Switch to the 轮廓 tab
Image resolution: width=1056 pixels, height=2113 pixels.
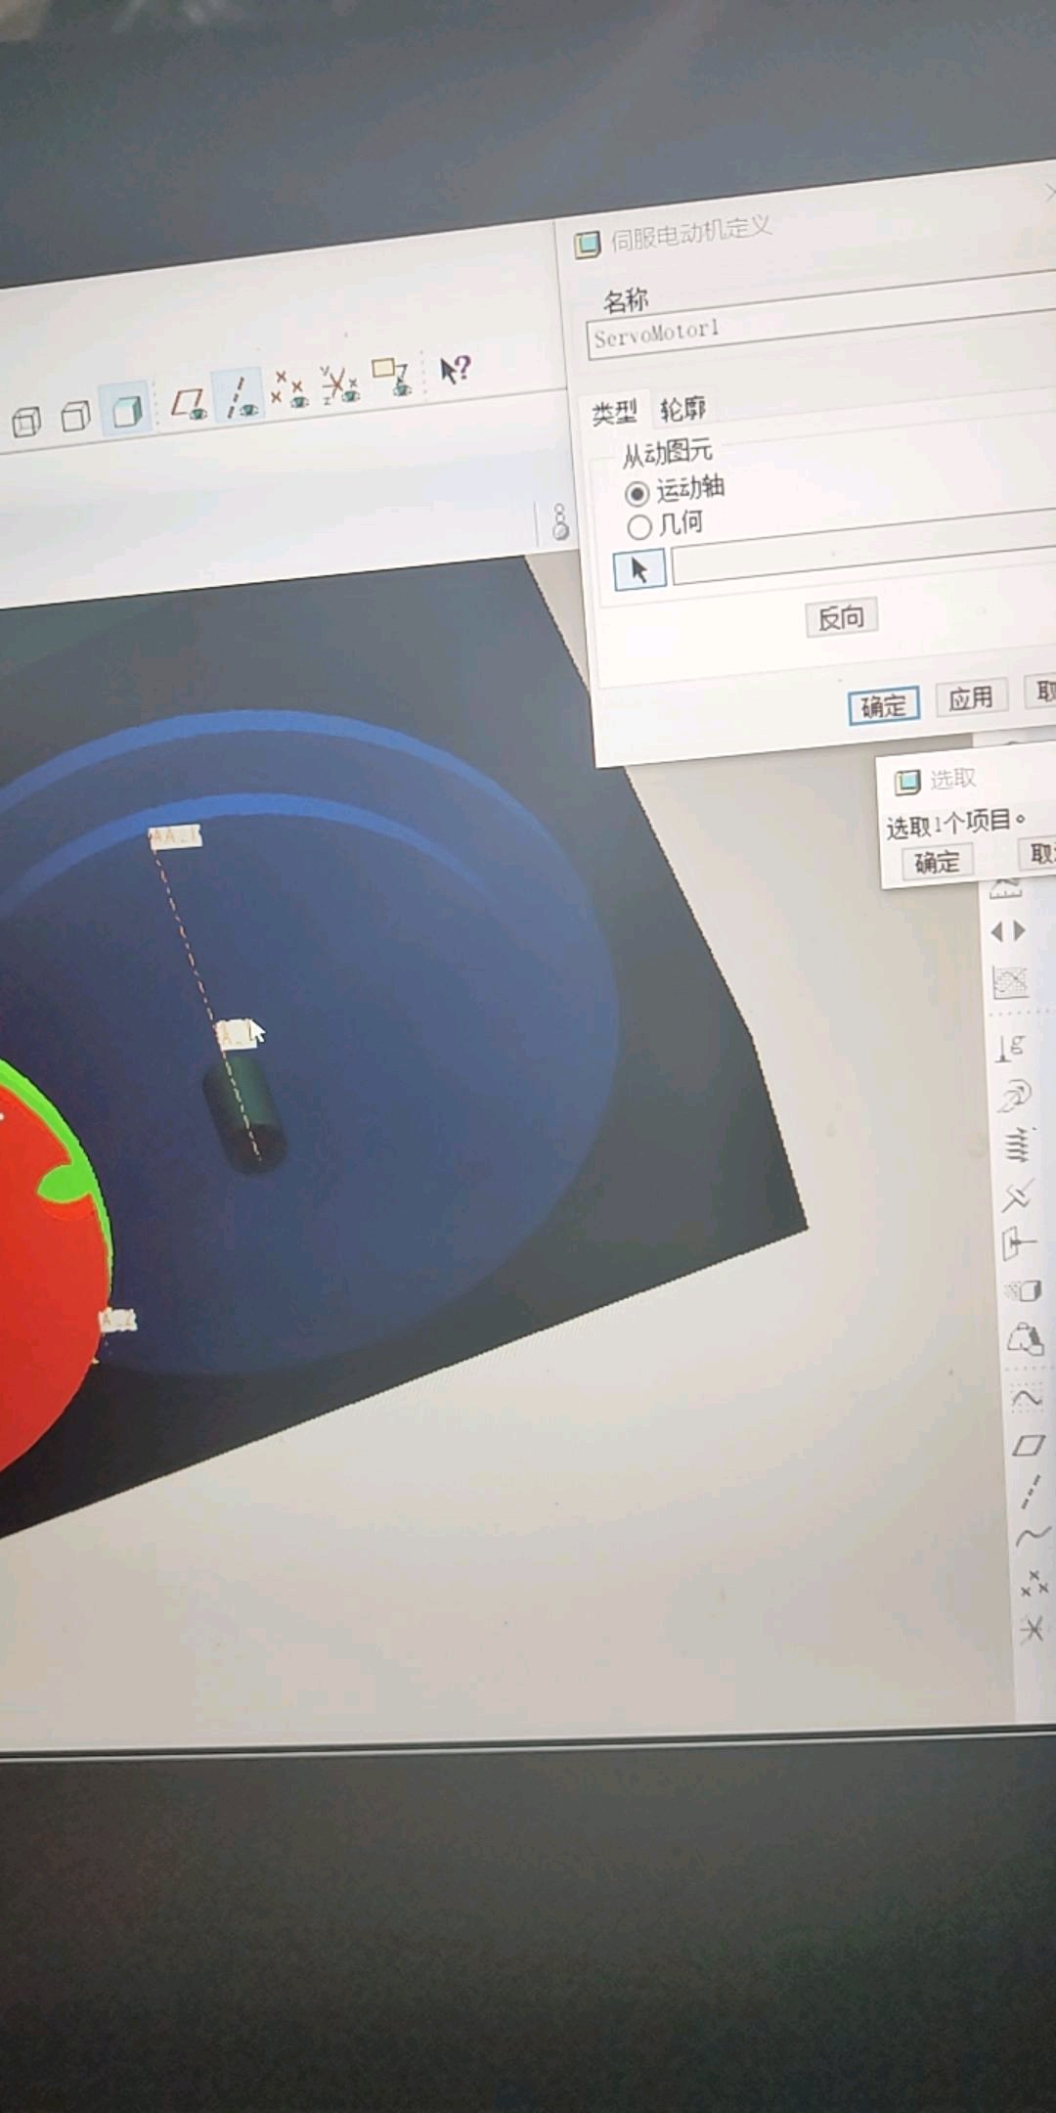coord(682,408)
